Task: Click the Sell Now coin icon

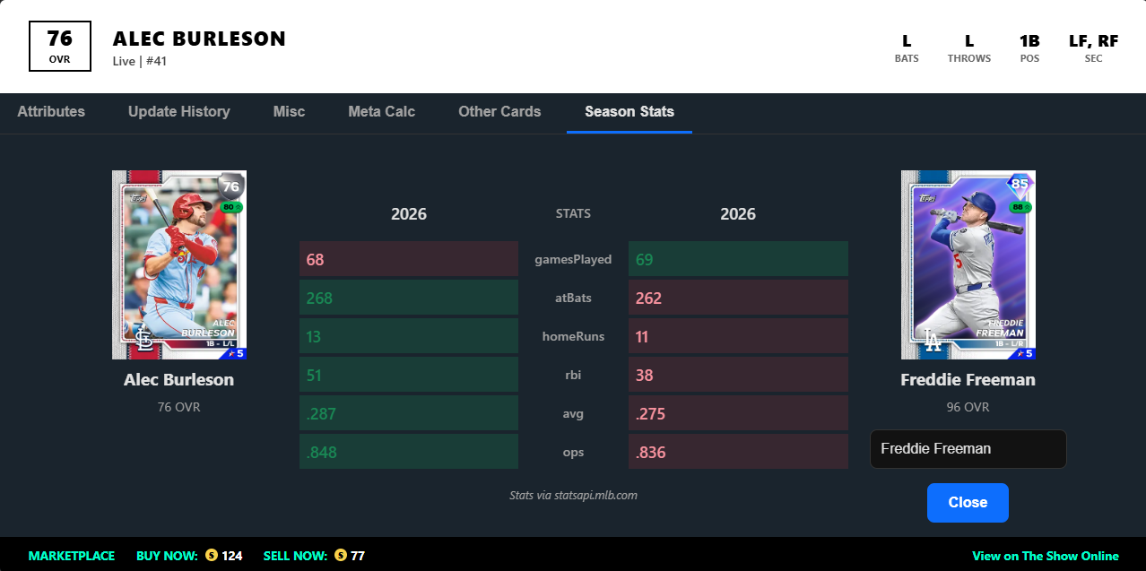Action: click(x=341, y=556)
